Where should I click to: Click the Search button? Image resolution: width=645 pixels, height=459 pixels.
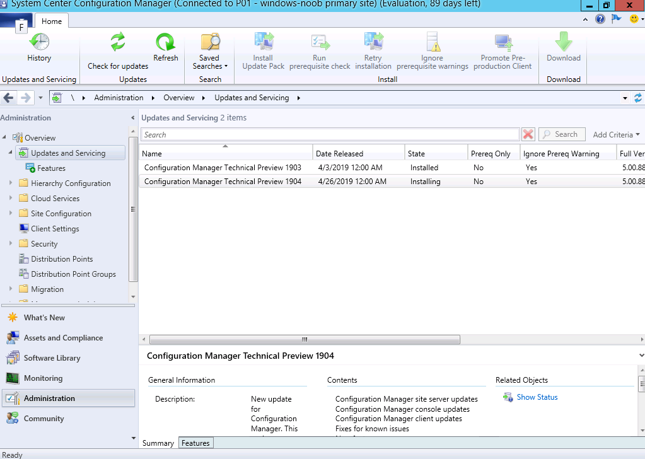[562, 134]
